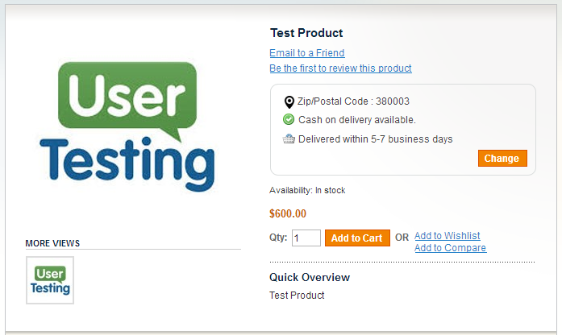Viewport: 562px width, 335px height.
Task: Select the UserTesting thumbnail under More Views
Action: (50, 280)
